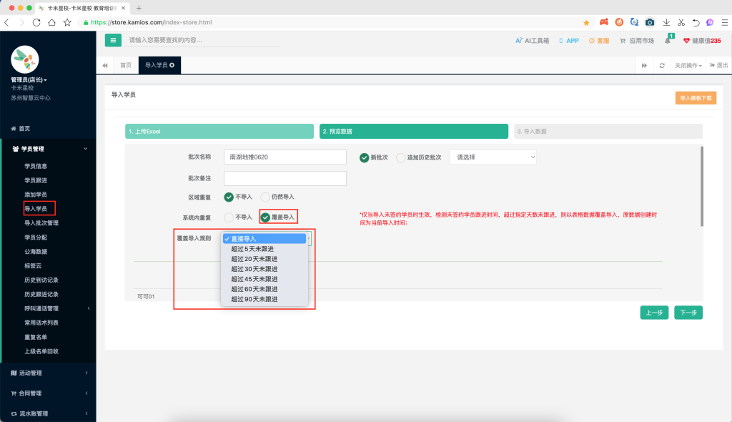Screen dimensions: 732x422
Task: Click the 下一步 next button
Action: point(688,313)
